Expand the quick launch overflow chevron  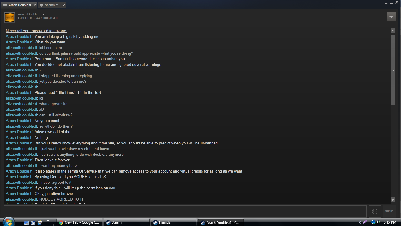tap(48, 221)
